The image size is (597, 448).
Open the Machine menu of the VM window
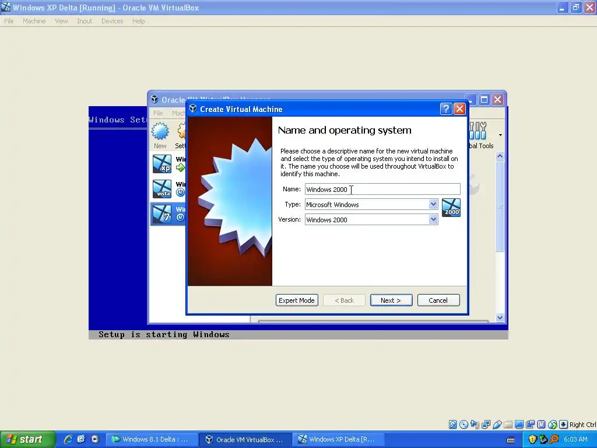(34, 21)
